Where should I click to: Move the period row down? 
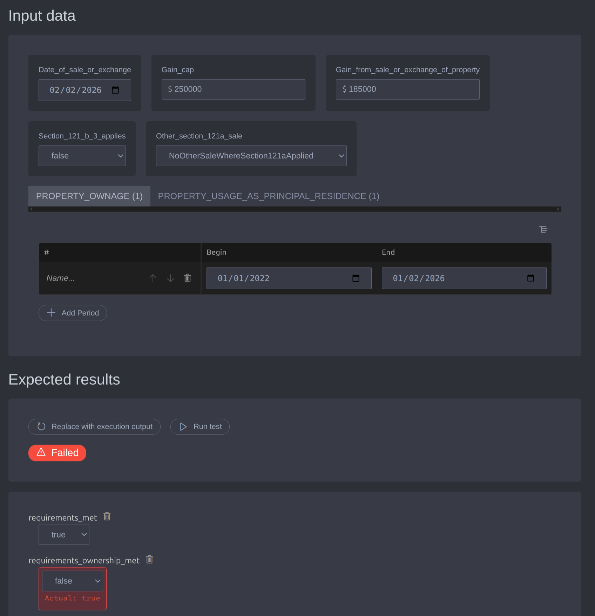(170, 278)
